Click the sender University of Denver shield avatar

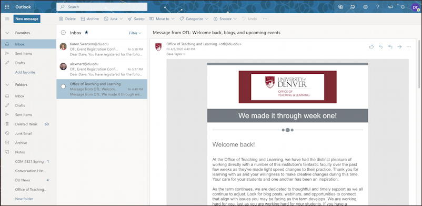click(x=158, y=47)
